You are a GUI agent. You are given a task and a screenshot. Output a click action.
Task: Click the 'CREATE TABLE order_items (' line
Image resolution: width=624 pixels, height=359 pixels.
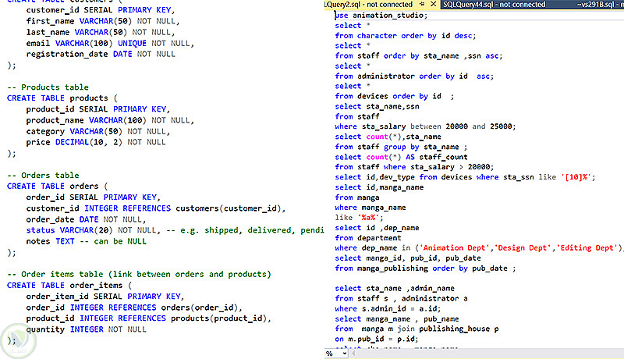coord(69,286)
